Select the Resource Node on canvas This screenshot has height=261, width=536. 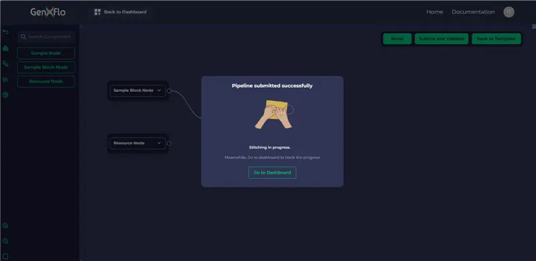(x=138, y=143)
